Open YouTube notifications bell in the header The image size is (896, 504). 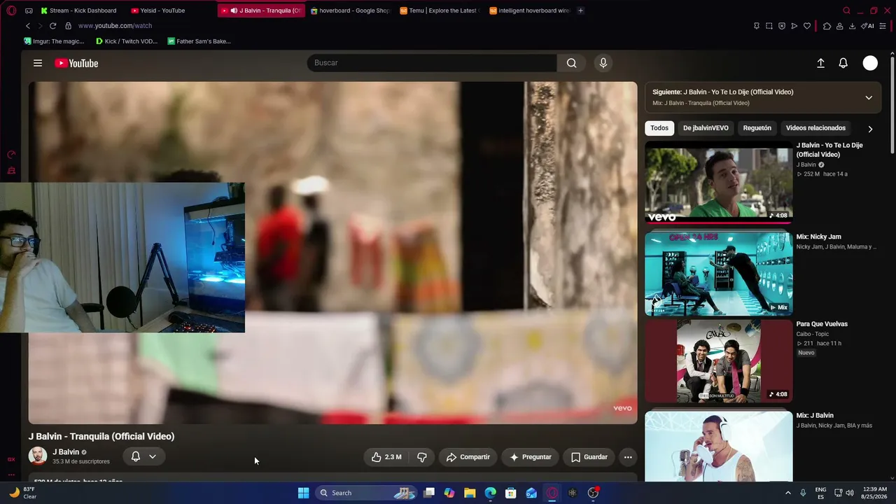tap(843, 63)
